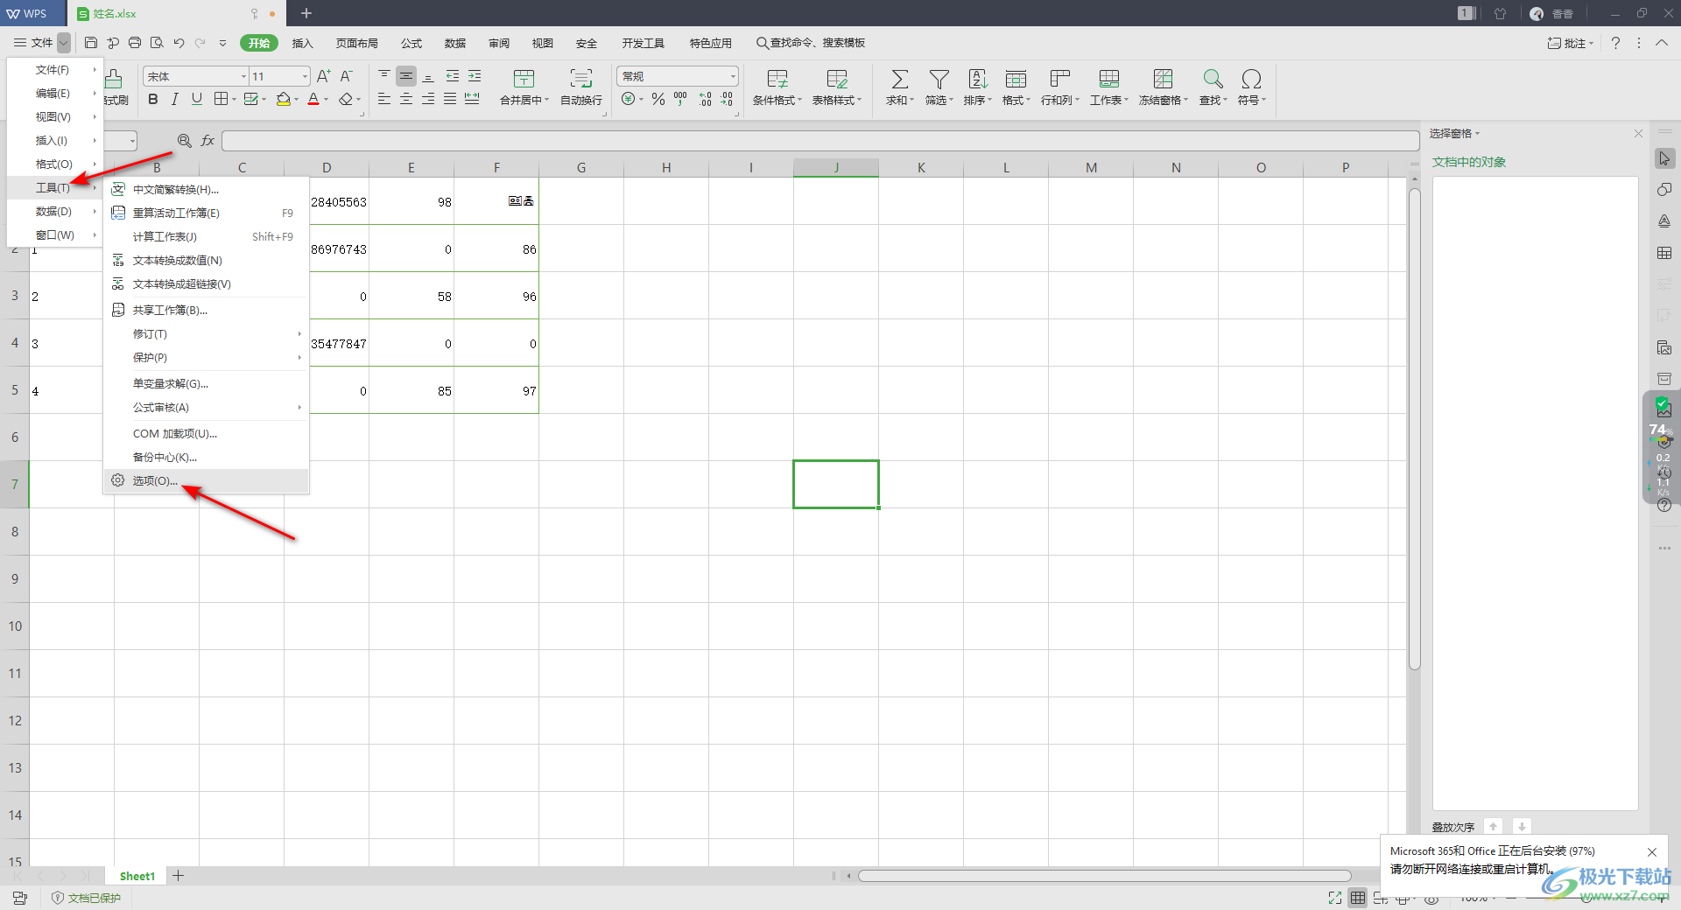Click Merge and Center (合并居中) icon

[524, 80]
